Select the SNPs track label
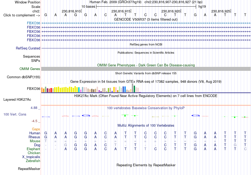The height and width of the screenshot is (175, 251). (x=36, y=61)
